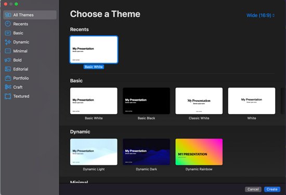Click the Create button

coord(272,189)
